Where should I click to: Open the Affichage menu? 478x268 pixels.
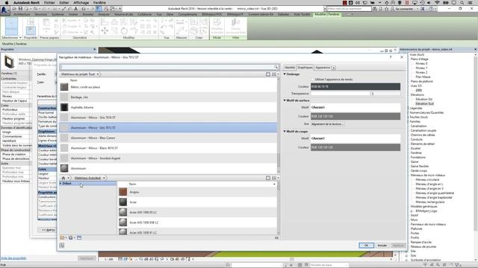point(81,2)
